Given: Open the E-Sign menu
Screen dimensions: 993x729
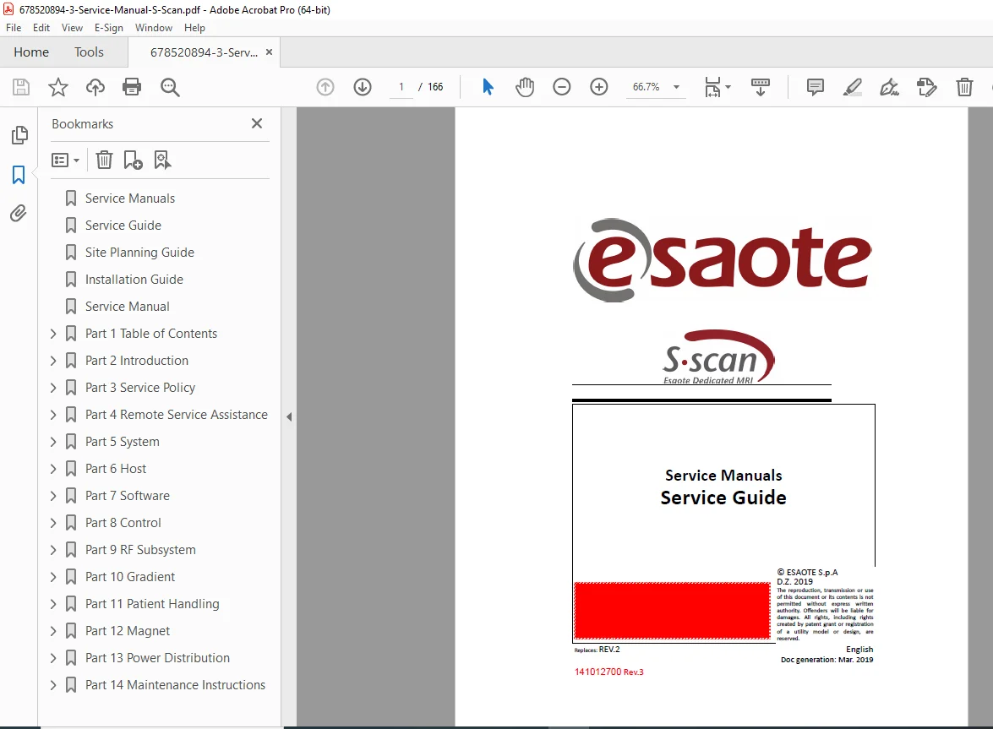Looking at the screenshot, I should tap(108, 28).
